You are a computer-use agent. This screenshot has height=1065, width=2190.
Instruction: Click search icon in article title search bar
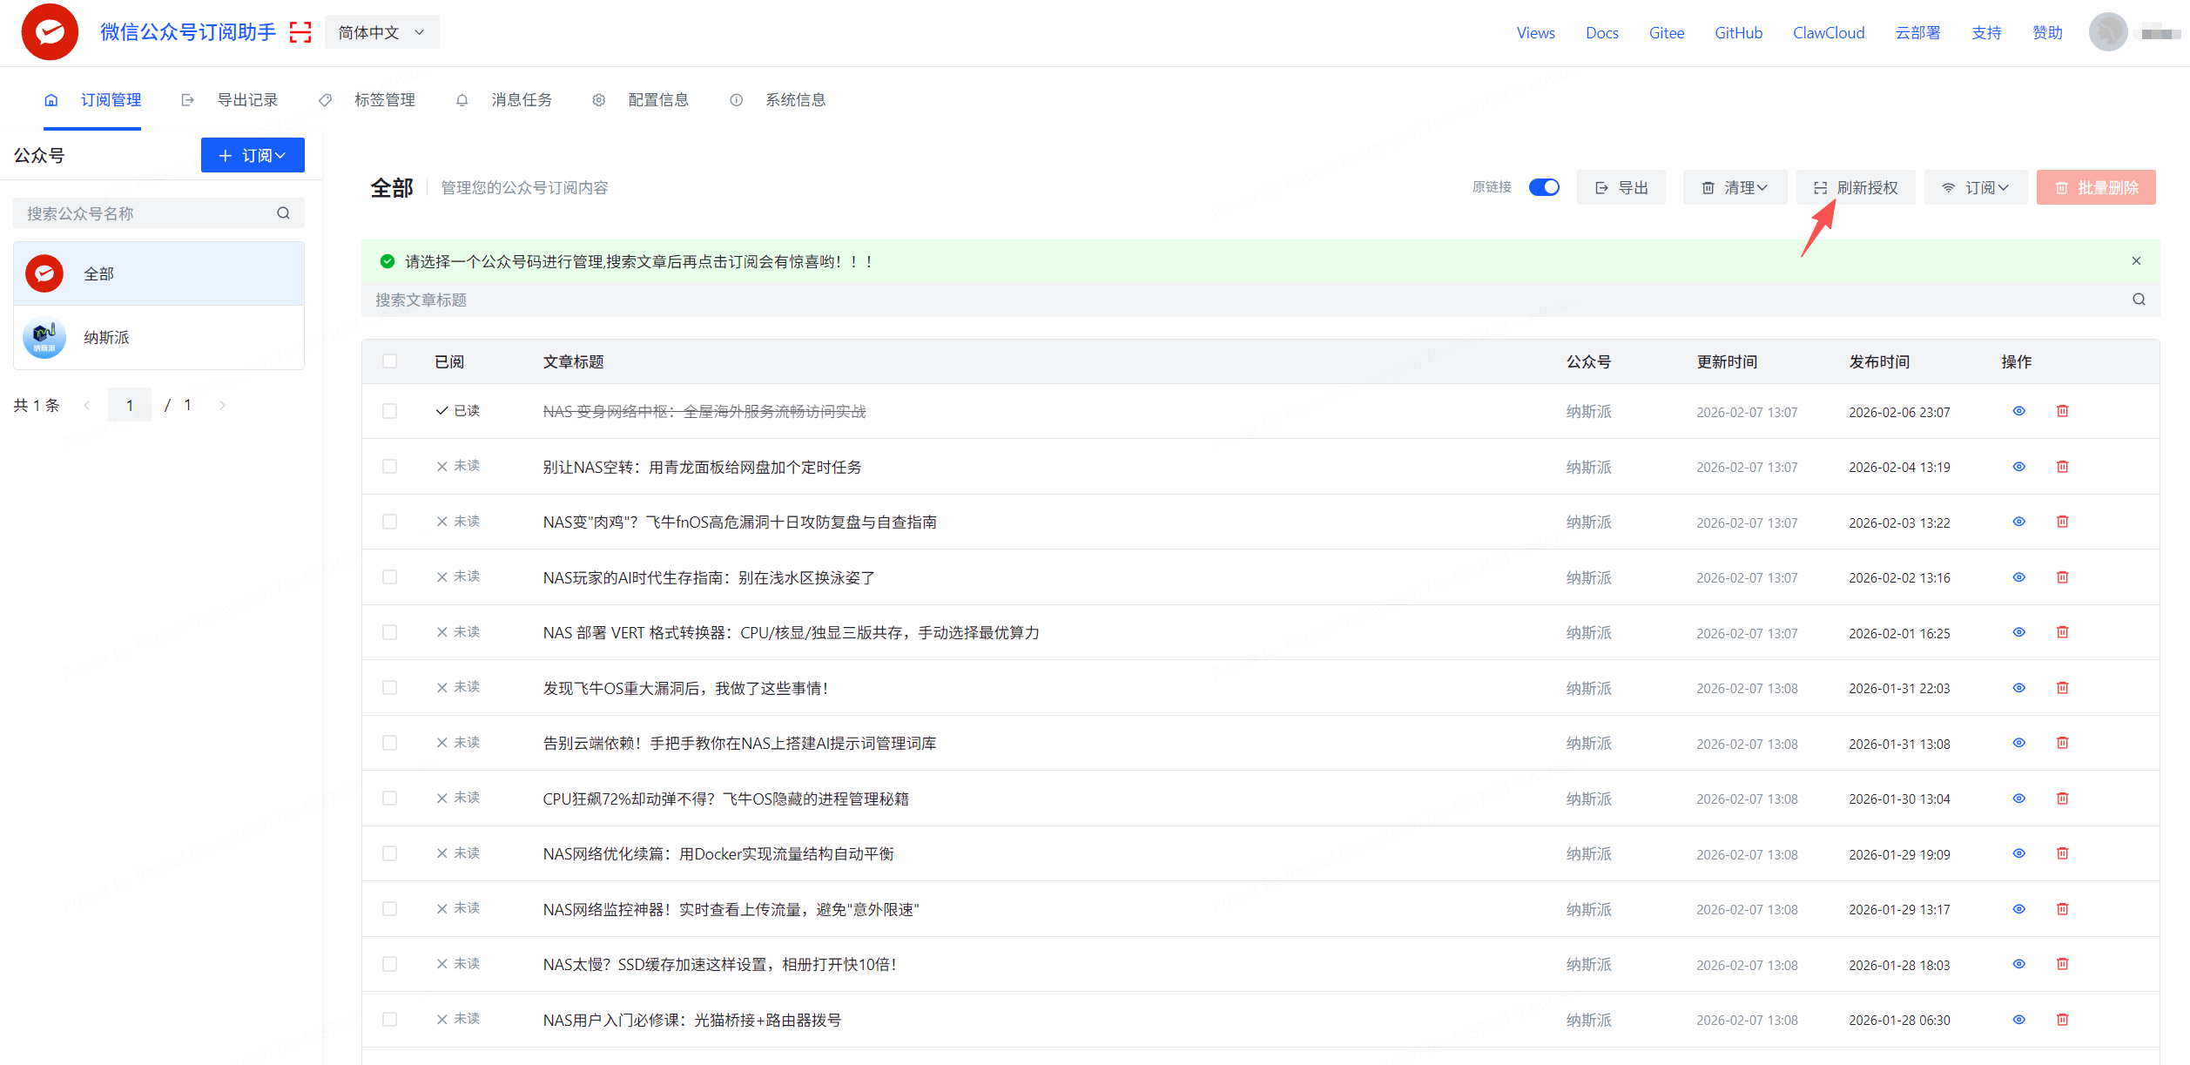(x=2139, y=300)
